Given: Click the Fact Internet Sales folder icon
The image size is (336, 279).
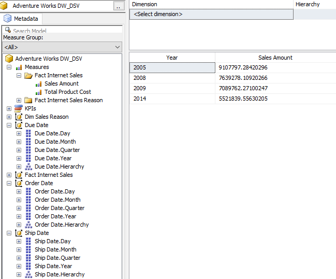Looking at the screenshot, I should 28,76.
